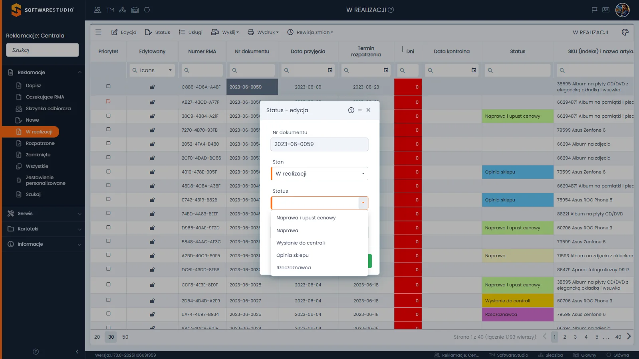Click the warehouse icon in top bar
The image size is (639, 359).
[135, 10]
